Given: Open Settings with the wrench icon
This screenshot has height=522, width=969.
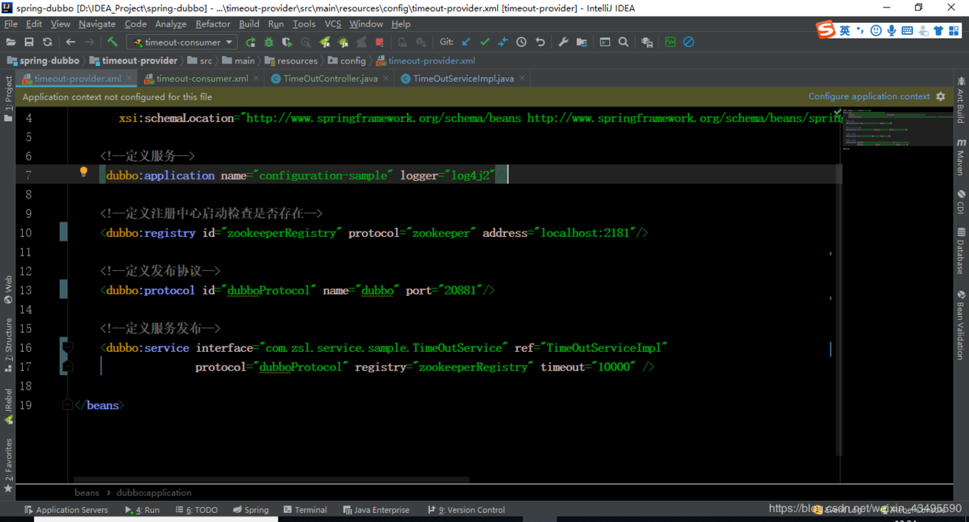Looking at the screenshot, I should point(563,42).
